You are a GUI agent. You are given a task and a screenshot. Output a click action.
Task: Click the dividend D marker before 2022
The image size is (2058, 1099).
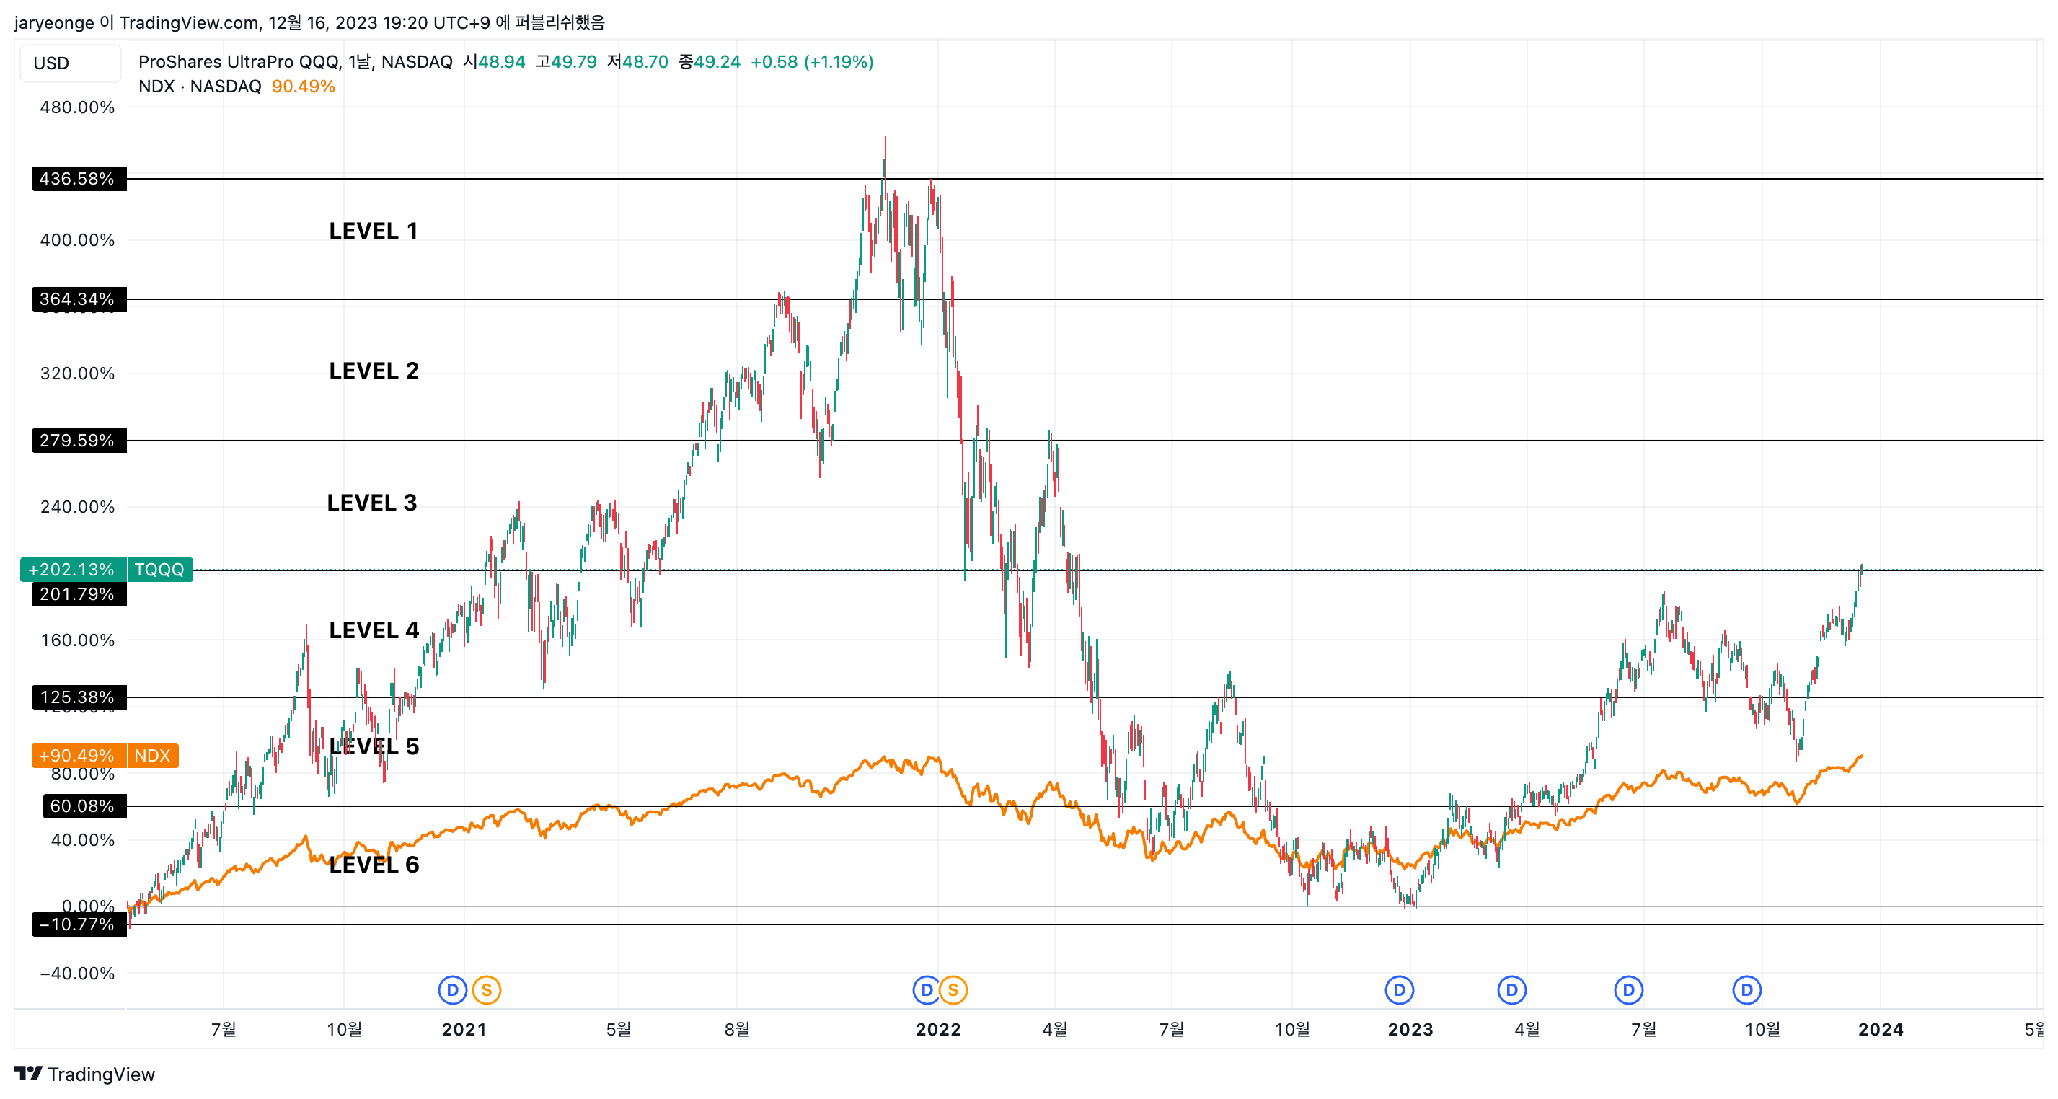(926, 990)
